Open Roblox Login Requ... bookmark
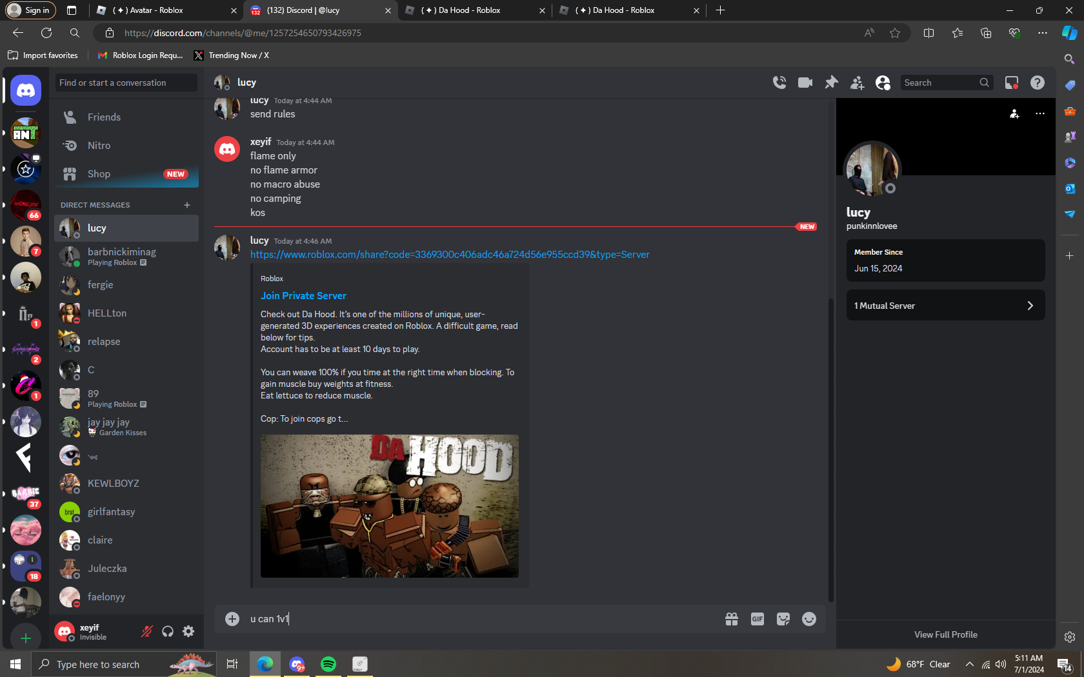This screenshot has width=1084, height=677. pos(141,55)
